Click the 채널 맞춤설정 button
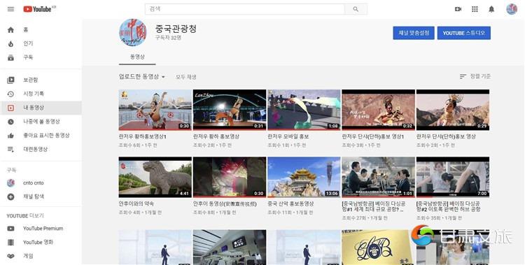This screenshot has height=265, width=525. [x=414, y=33]
